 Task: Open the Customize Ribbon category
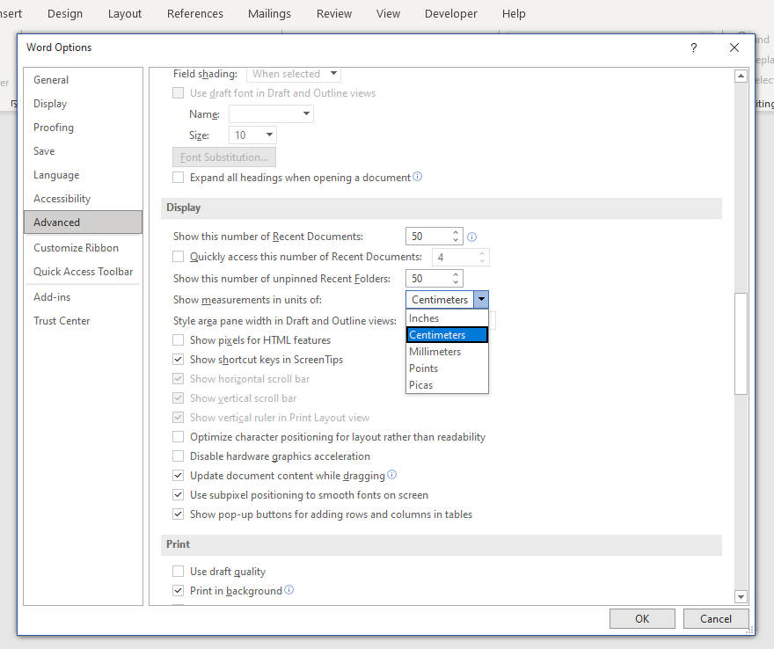coord(83,248)
